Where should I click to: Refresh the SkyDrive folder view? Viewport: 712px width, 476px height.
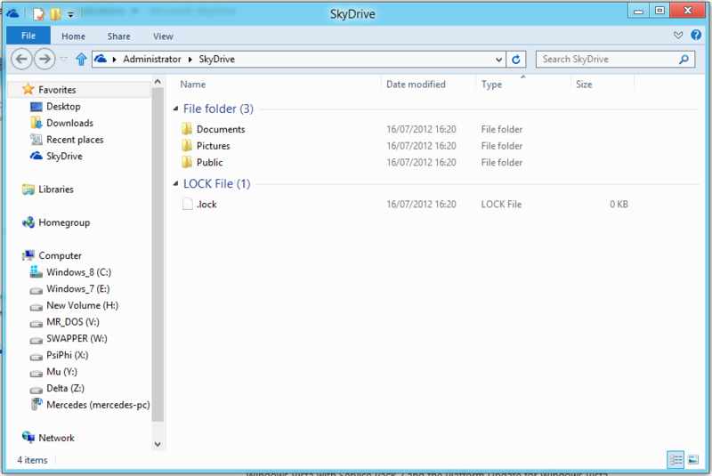click(516, 60)
